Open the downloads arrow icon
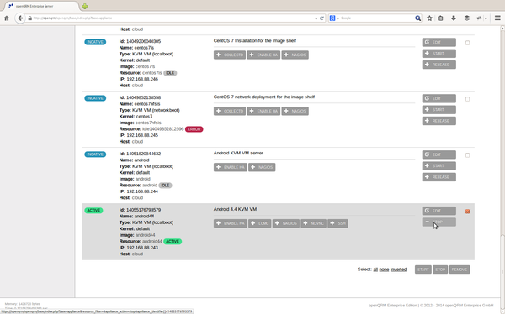Image resolution: width=505 pixels, height=314 pixels. pyautogui.click(x=454, y=18)
